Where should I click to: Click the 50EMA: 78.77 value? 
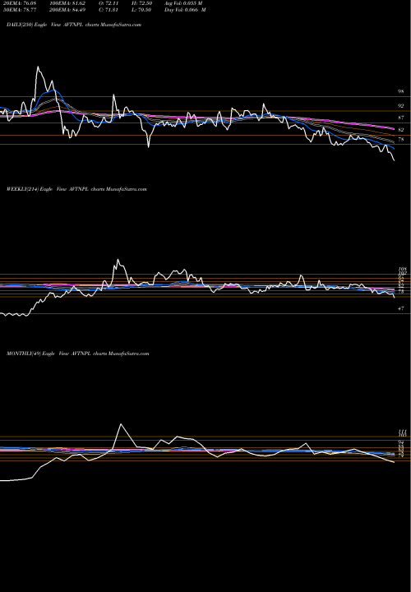pos(18,10)
